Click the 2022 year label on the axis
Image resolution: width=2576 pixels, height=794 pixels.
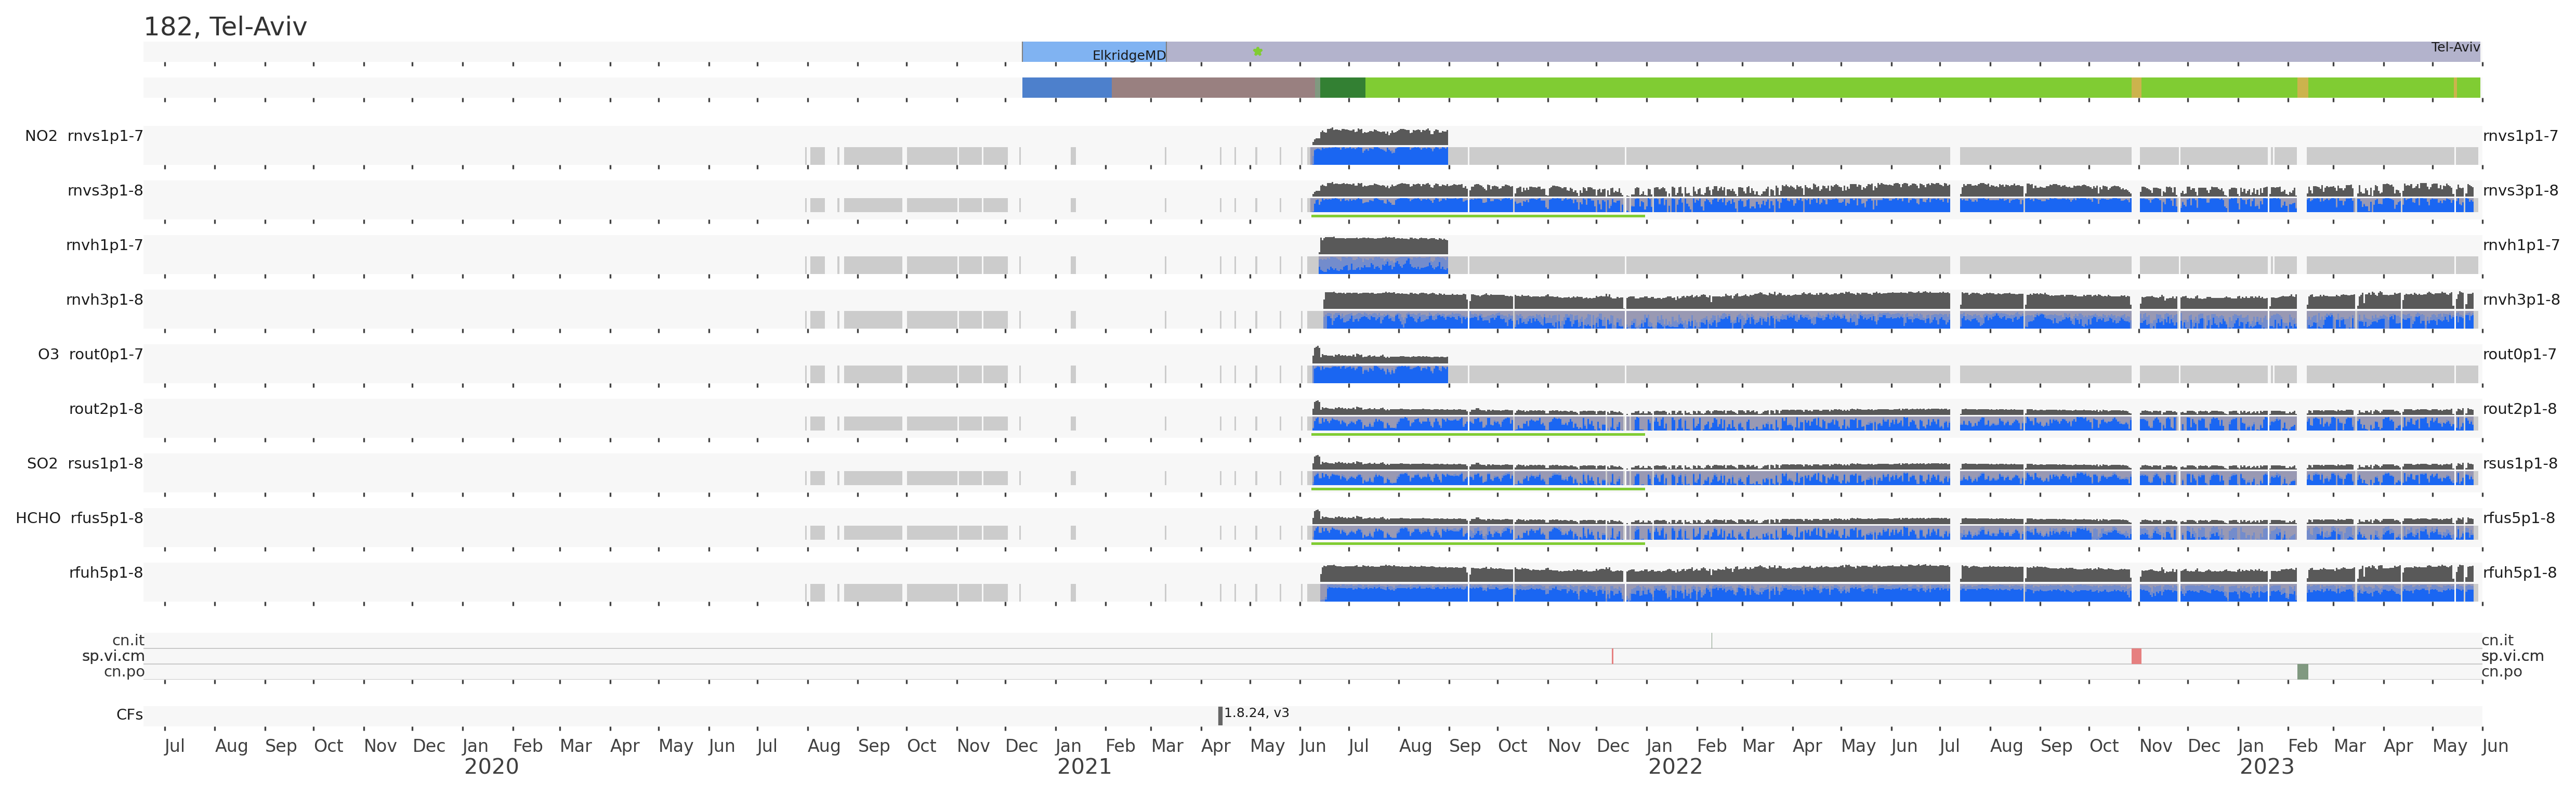pyautogui.click(x=1675, y=767)
